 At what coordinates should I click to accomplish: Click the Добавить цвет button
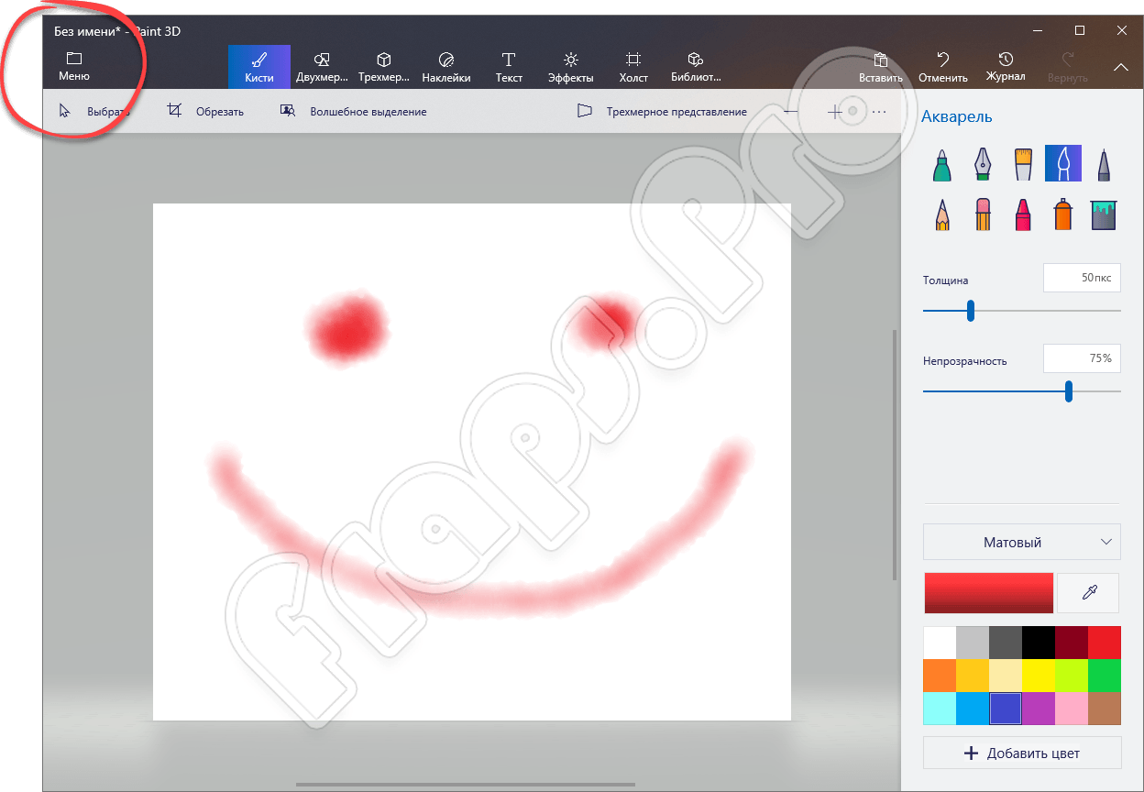pyautogui.click(x=1021, y=753)
